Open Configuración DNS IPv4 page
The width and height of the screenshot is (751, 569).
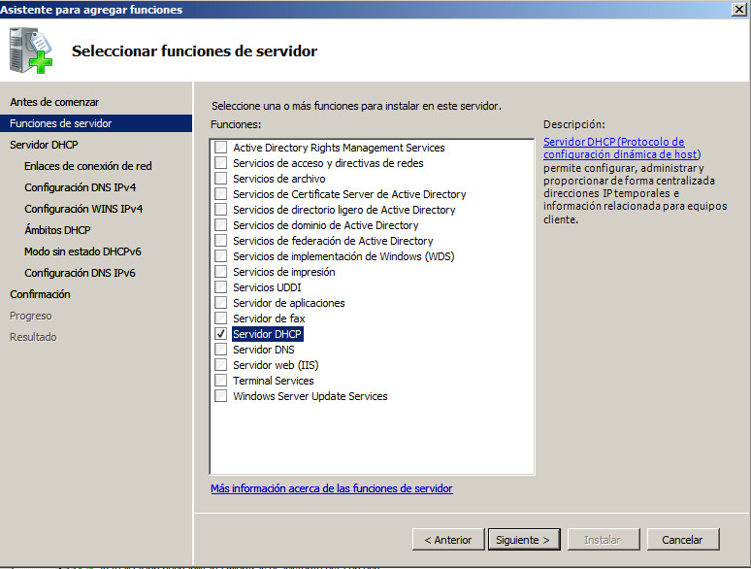pyautogui.click(x=80, y=187)
